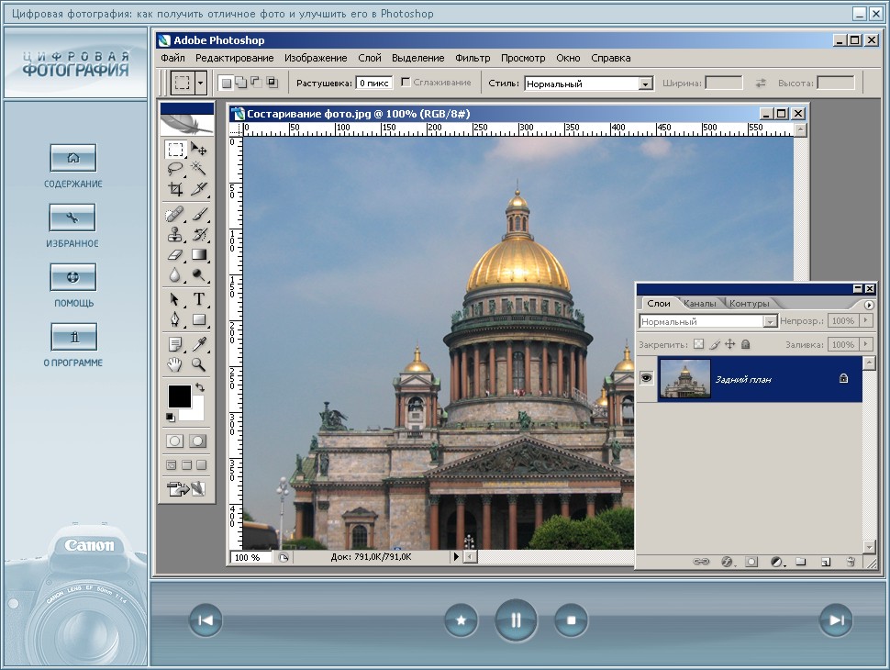This screenshot has height=670, width=890.
Task: Delete layer using trash icon
Action: [851, 562]
